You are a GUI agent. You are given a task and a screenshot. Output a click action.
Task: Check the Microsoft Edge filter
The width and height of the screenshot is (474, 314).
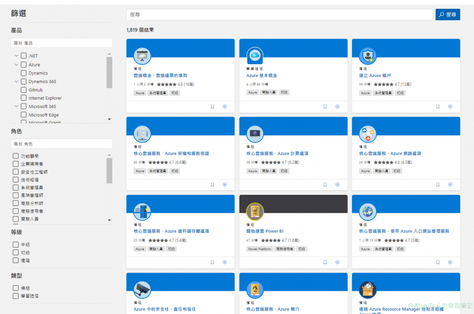pyautogui.click(x=24, y=115)
